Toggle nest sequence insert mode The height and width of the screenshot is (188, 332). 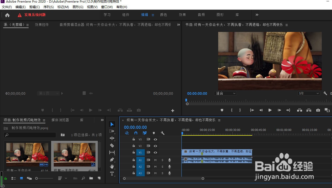coord(127,133)
